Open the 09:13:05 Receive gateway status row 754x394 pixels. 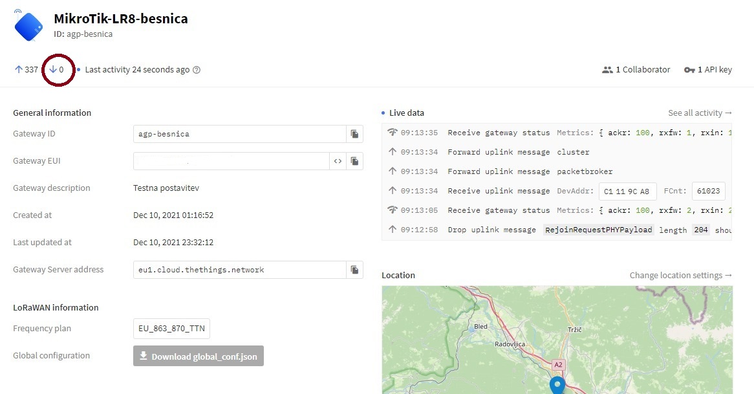coord(557,210)
